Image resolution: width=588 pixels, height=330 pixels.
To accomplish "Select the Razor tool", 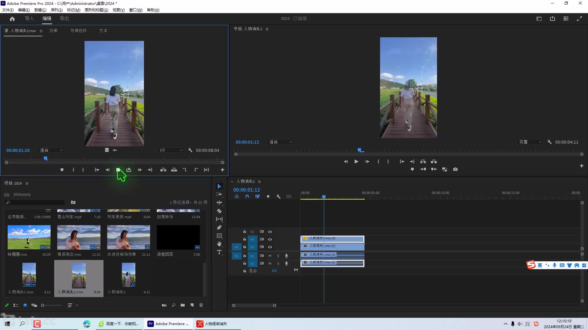I will pos(219,211).
